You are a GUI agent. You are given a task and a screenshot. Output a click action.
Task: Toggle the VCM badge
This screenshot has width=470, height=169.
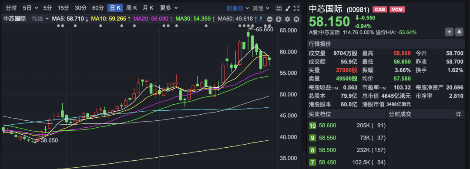click(x=397, y=10)
